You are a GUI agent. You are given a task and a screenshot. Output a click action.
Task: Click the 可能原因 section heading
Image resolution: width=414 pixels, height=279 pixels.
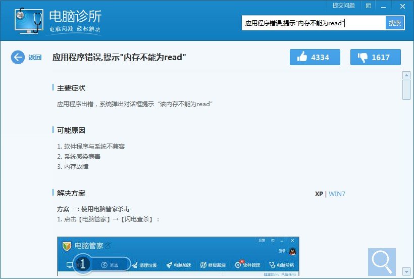pos(71,130)
